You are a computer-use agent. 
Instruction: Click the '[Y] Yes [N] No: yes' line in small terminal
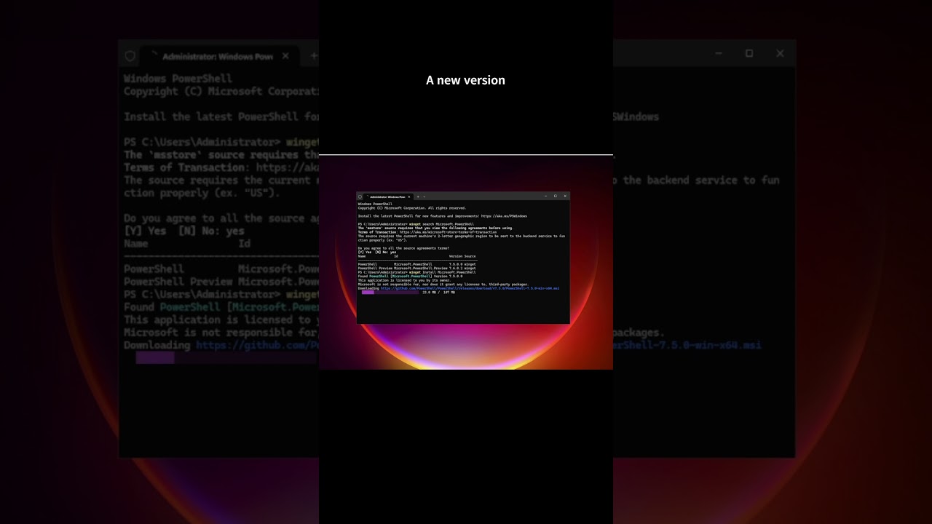(x=377, y=252)
